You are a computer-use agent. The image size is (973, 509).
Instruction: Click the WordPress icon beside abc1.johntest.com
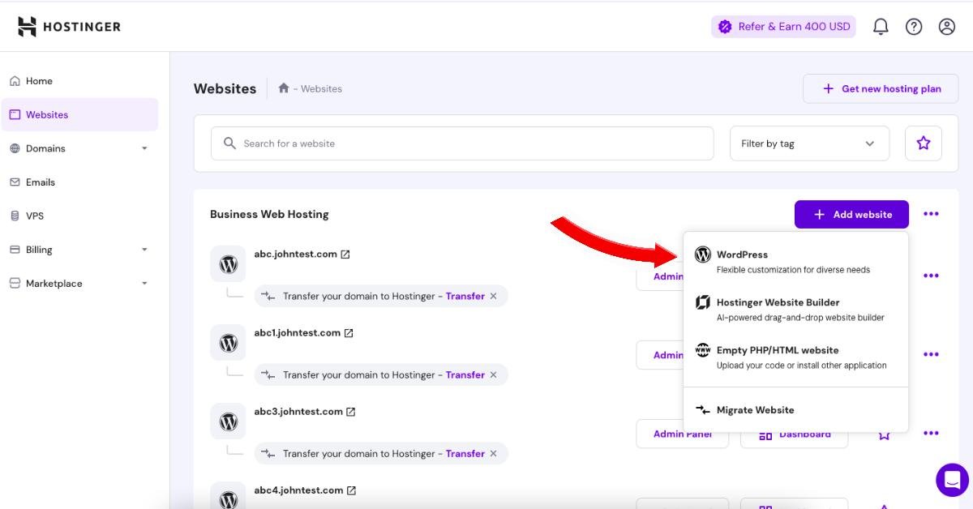click(229, 343)
